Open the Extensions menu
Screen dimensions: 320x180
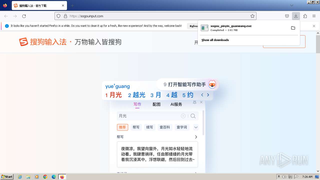(x=305, y=16)
